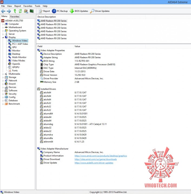Select the Monitor item icon
This screenshot has width=191, height=194.
(x=10, y=51)
